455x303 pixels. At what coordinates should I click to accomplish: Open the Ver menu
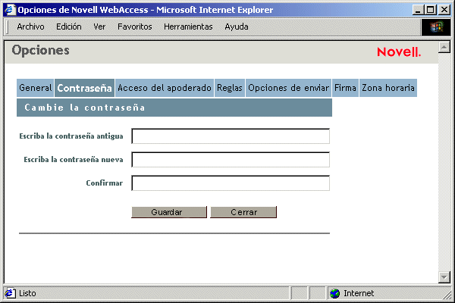tap(99, 27)
